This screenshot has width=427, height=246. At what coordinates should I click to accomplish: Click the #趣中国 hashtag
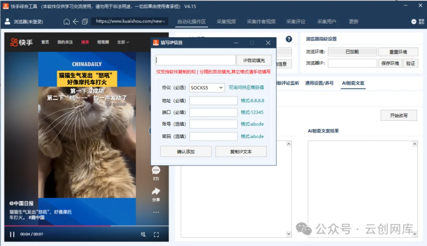(36, 218)
